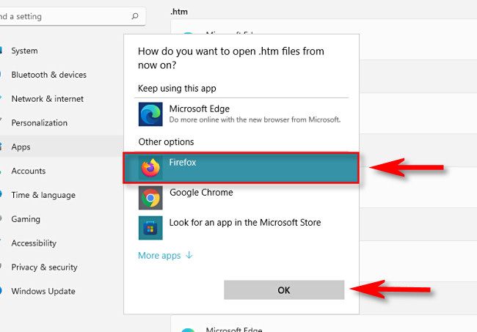
Task: Open the Microsoft Store app icon
Action: coord(150,228)
